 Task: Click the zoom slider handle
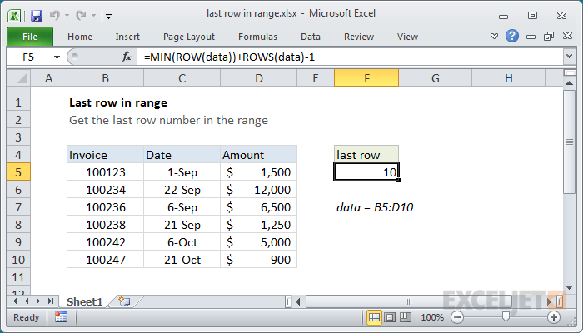[x=506, y=316]
